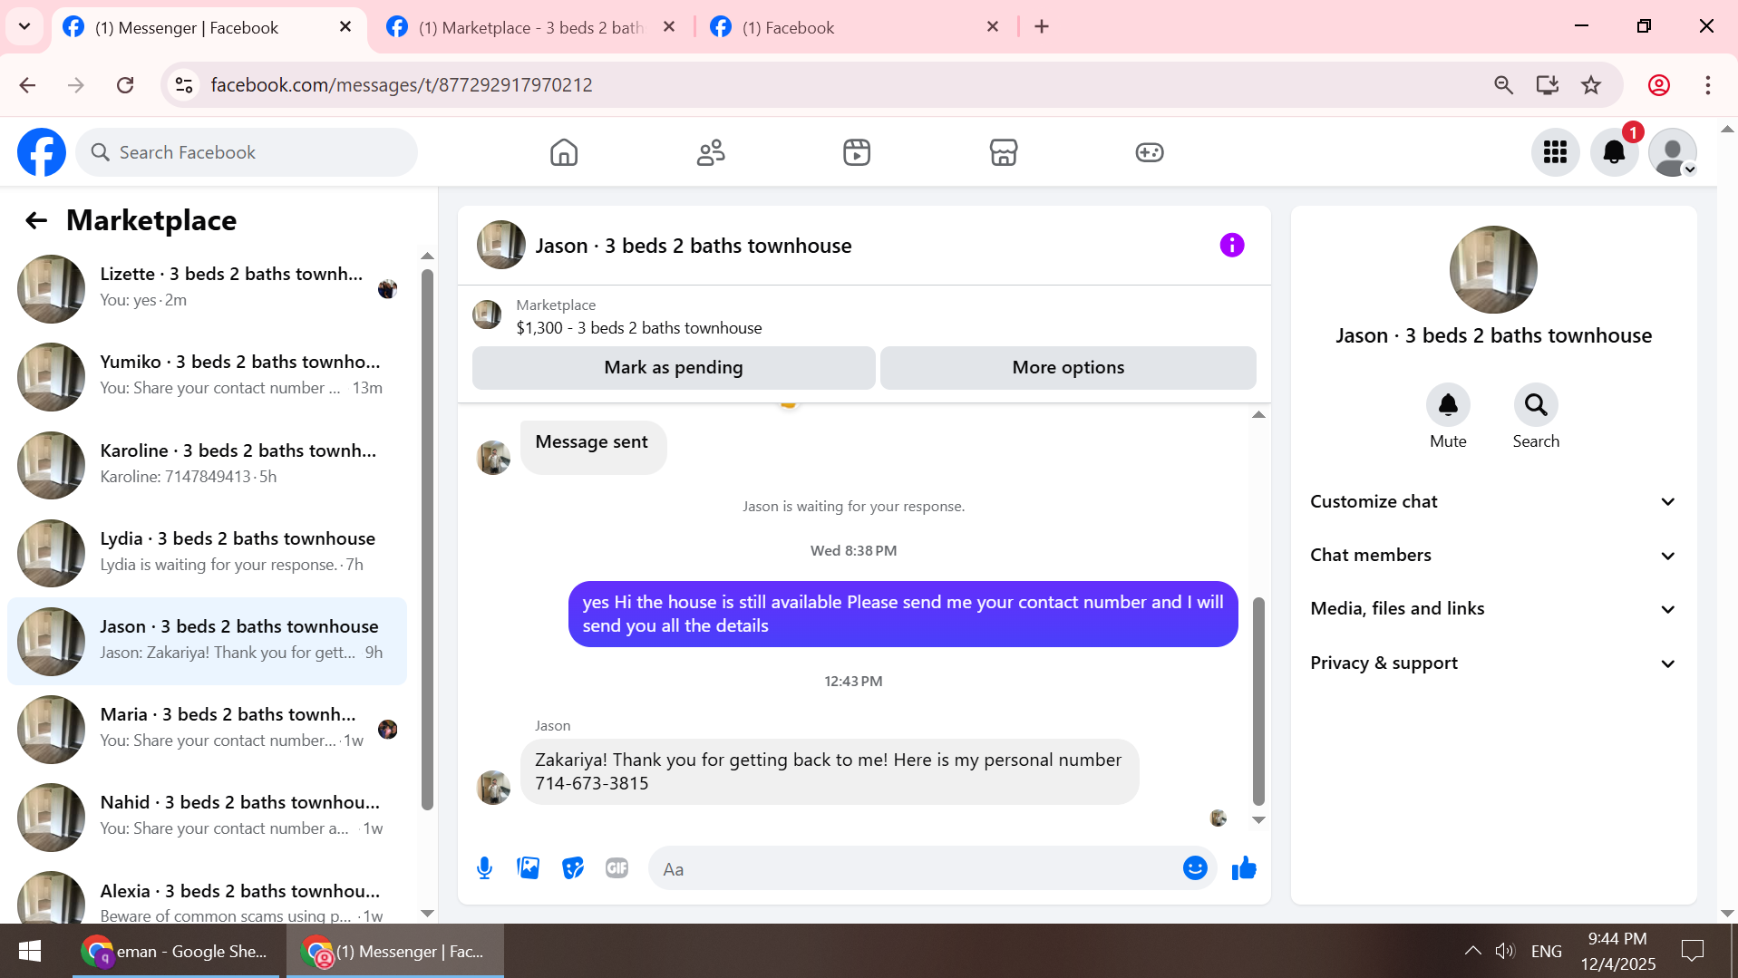Expand Customize chat section
Screen dimensions: 1738x978
[x=1493, y=501]
